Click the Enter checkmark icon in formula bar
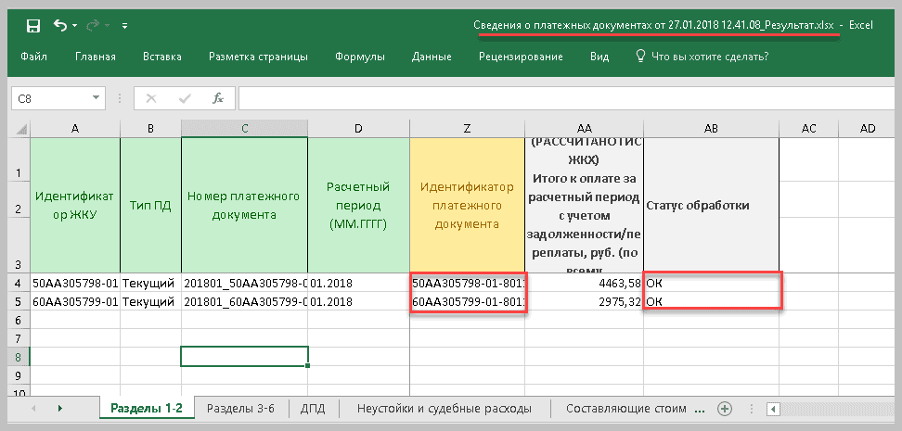Image resolution: width=902 pixels, height=431 pixels. [x=185, y=98]
